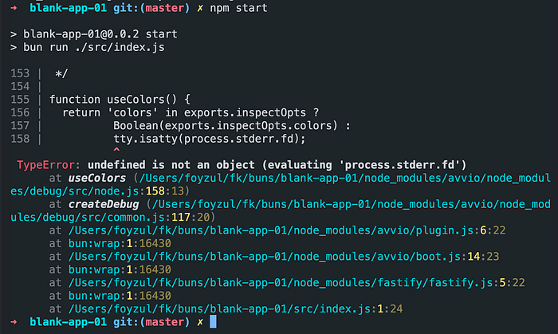Image resolution: width=558 pixels, height=334 pixels.
Task: Click the useColors function name in stack
Action: coord(97,178)
